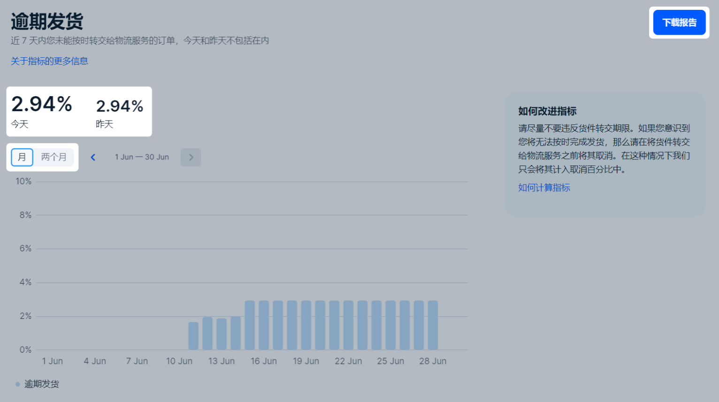Switch to the 月 period view

click(x=22, y=157)
